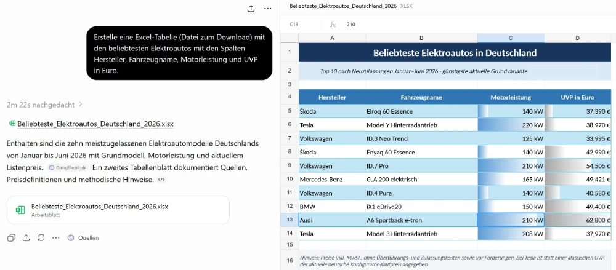
Task: Click the title cell 'Beliebteste Elektroautos in Deutschland'
Action: (x=455, y=53)
